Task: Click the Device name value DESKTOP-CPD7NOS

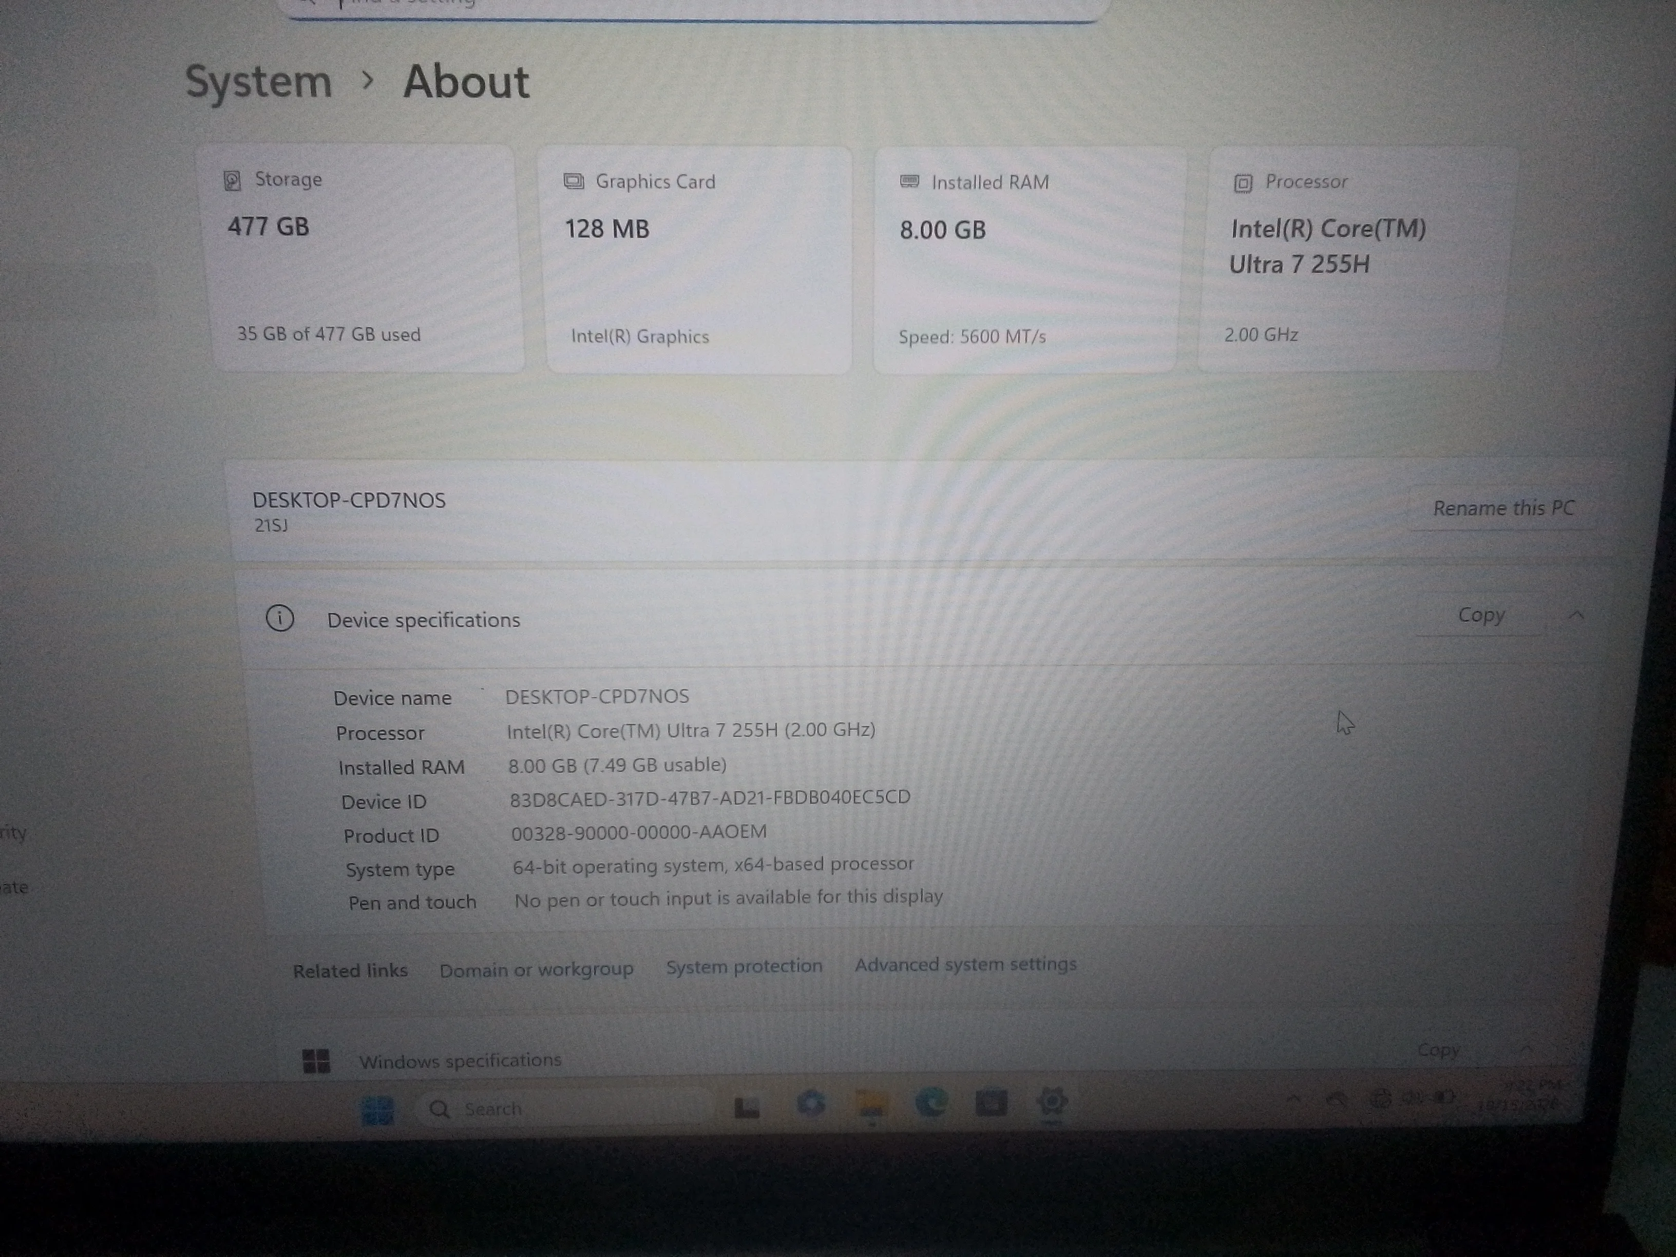Action: coord(597,696)
